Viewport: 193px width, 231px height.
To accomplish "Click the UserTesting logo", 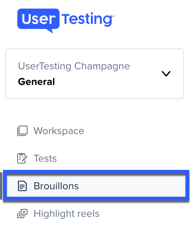I will (66, 21).
